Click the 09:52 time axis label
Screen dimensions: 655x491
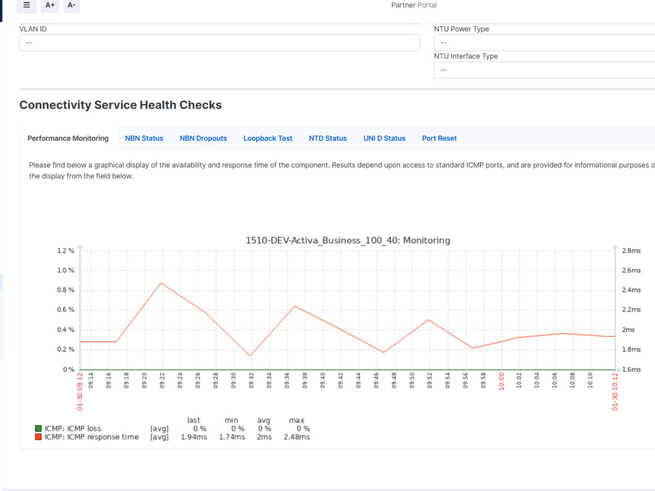click(430, 381)
